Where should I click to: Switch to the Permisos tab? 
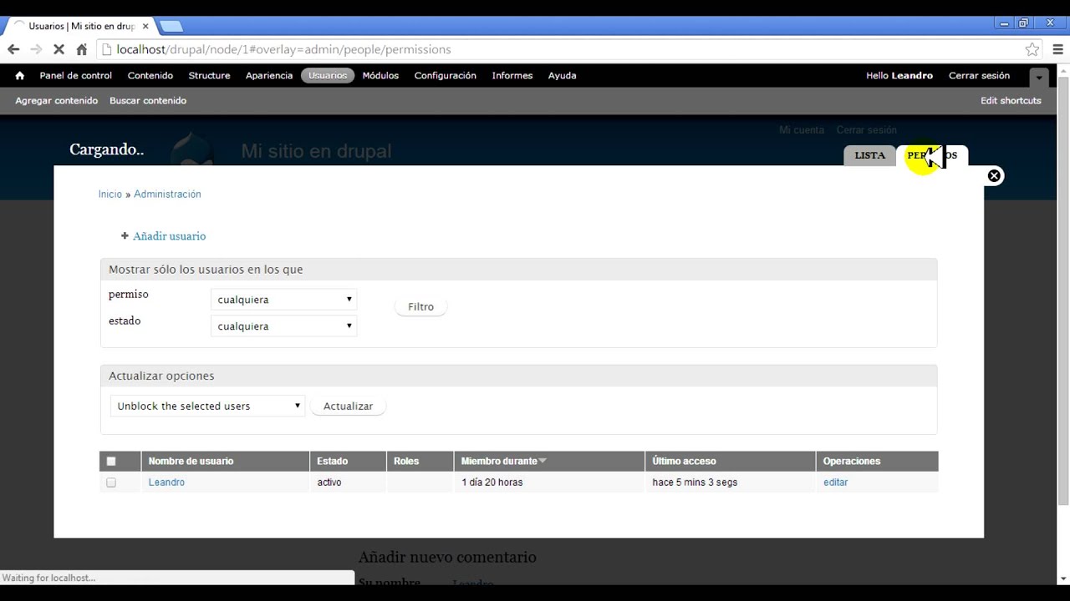(932, 155)
